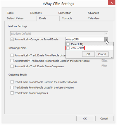Grab the popup resize grip

[x=112, y=57]
